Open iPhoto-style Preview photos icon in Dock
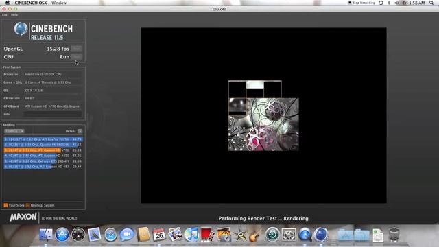Screen dimensions: 439x247 (176, 235)
